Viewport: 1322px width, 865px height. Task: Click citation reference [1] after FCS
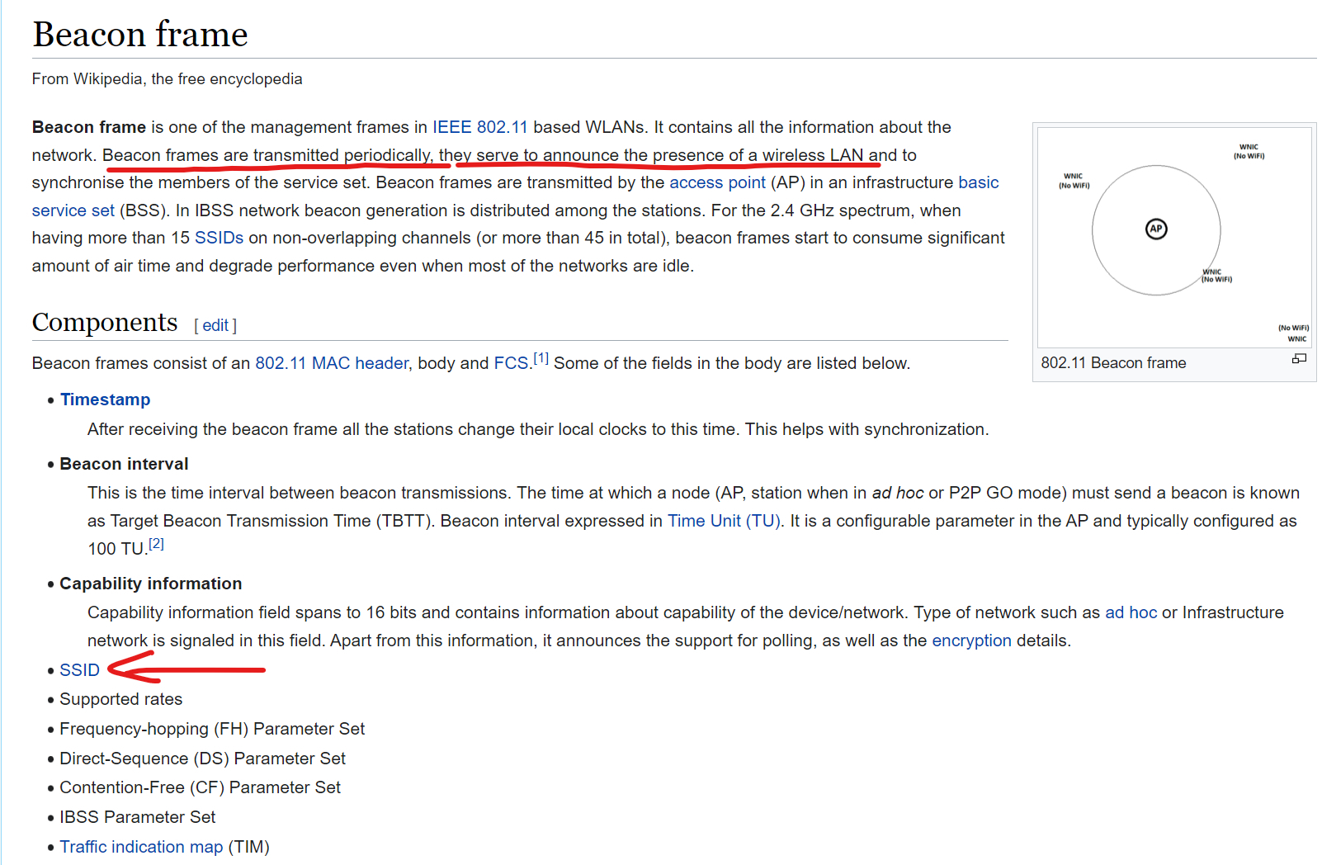click(541, 358)
